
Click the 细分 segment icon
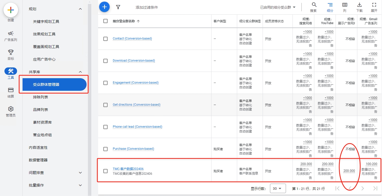(330, 5)
